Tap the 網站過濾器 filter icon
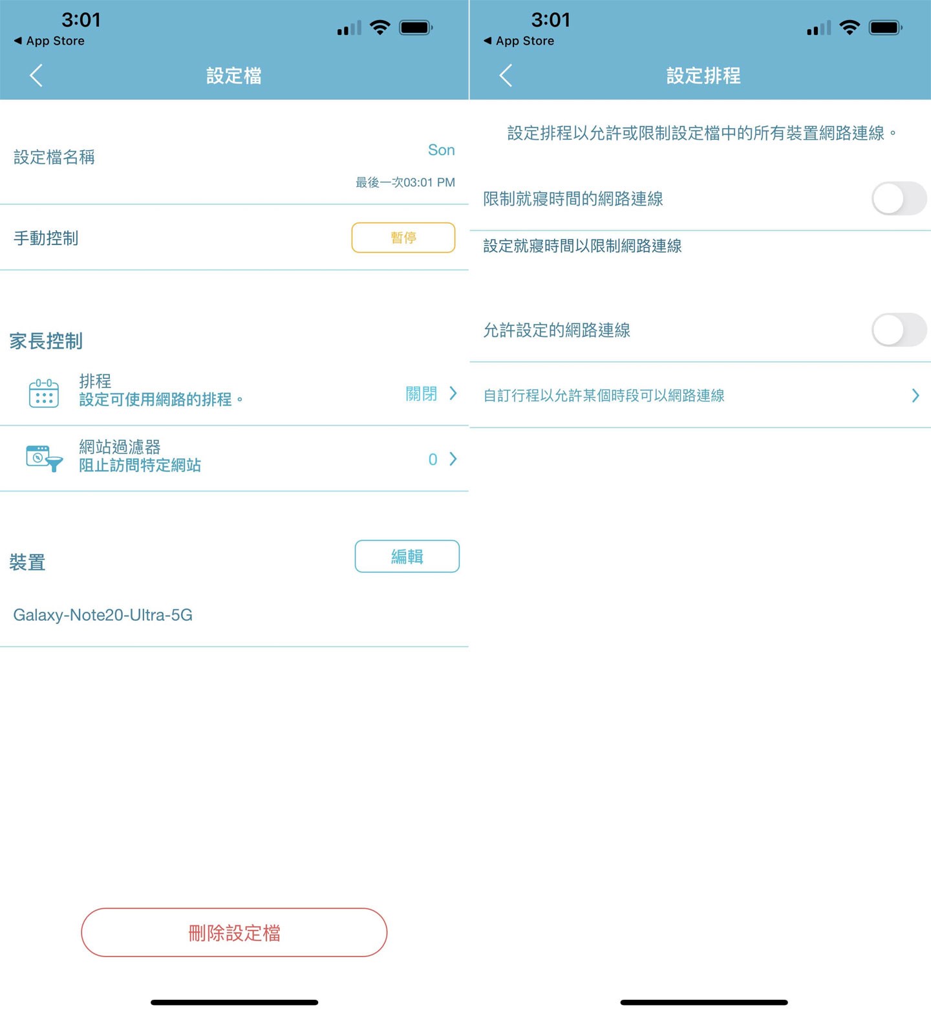This screenshot has width=931, height=1014. 44,458
